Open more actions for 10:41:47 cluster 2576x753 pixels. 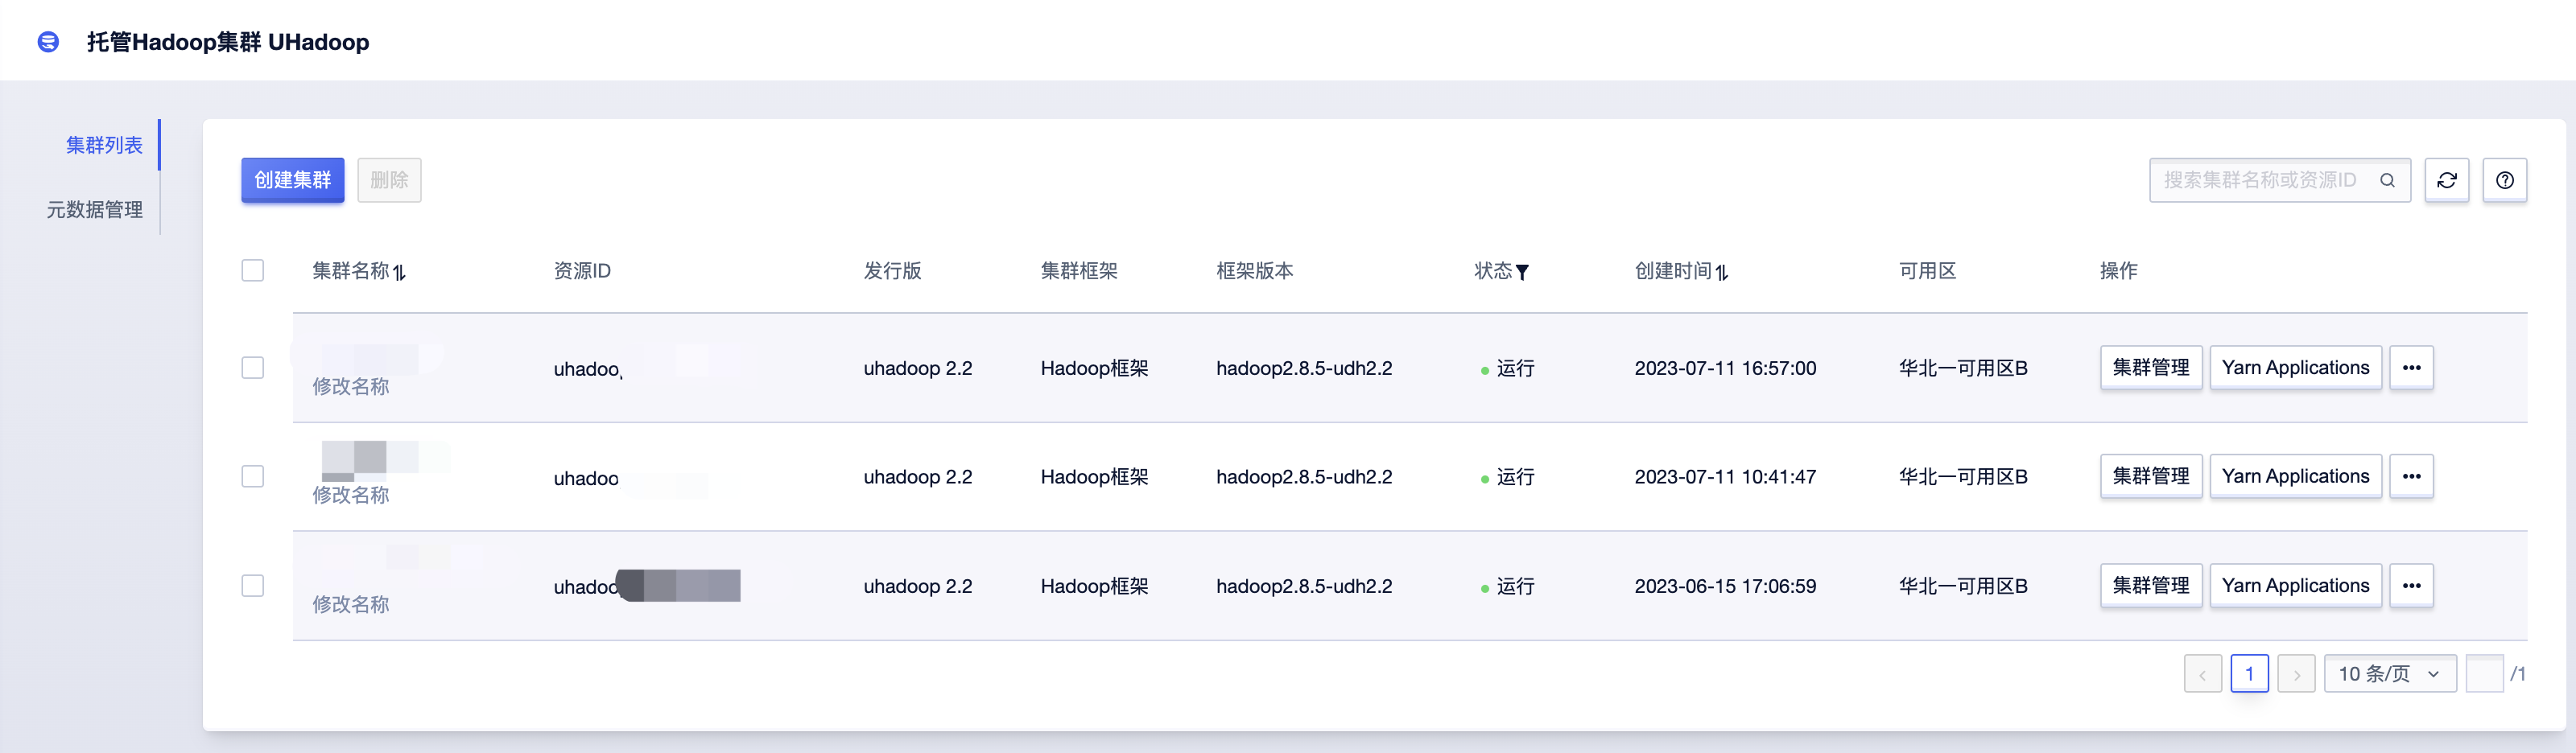(x=2411, y=476)
